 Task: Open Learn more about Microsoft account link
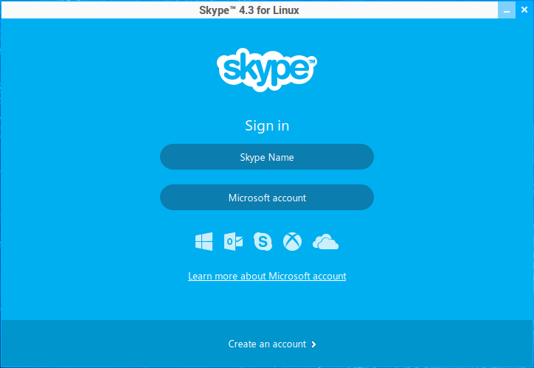tap(267, 276)
